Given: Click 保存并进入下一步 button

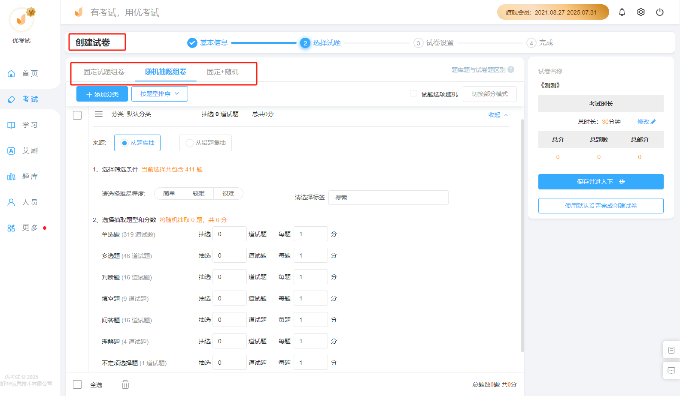Looking at the screenshot, I should pyautogui.click(x=601, y=182).
